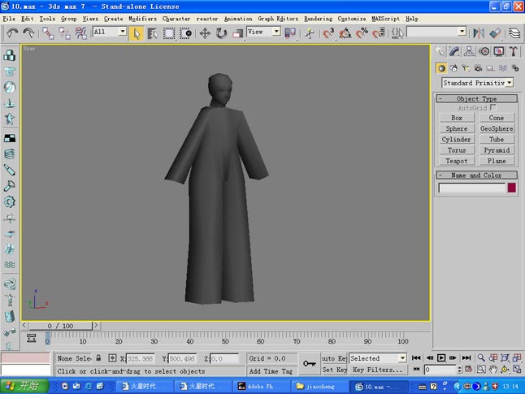The image size is (525, 394).
Task: Select the Move tool
Action: pyautogui.click(x=205, y=33)
